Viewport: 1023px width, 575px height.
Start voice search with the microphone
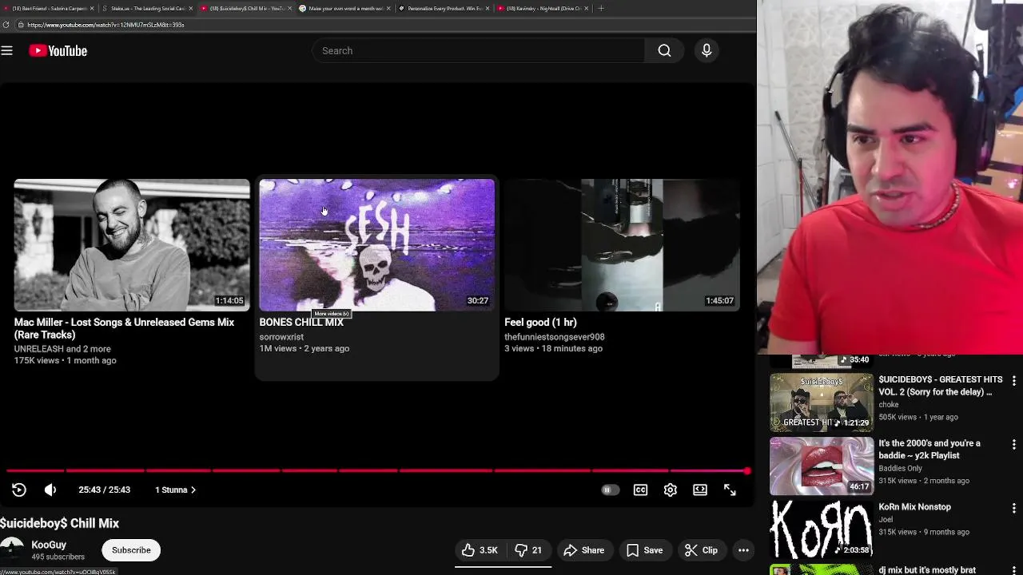(x=707, y=50)
